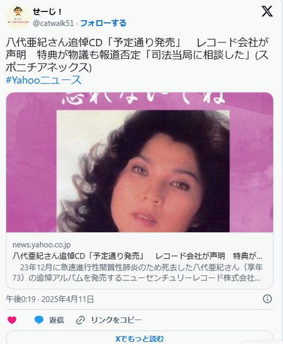Like the tweet with heart icon

click(x=12, y=320)
